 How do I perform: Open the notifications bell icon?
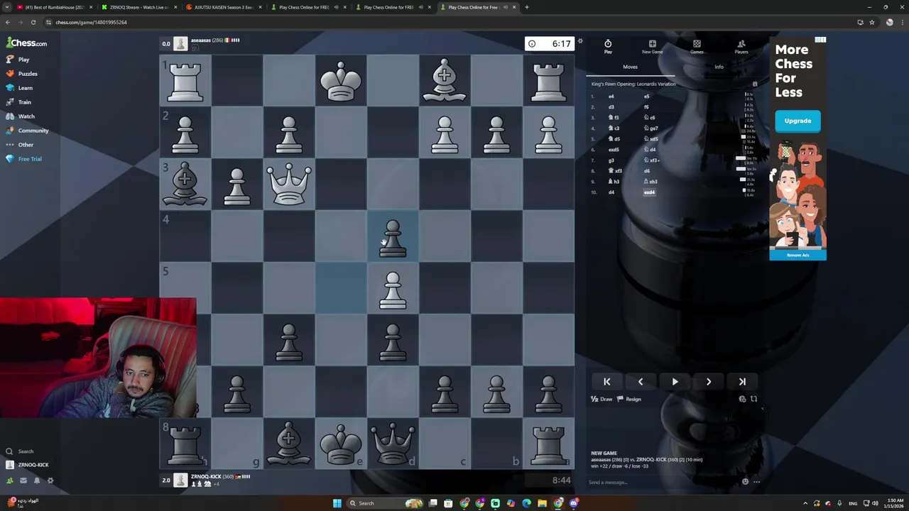[x=37, y=480]
